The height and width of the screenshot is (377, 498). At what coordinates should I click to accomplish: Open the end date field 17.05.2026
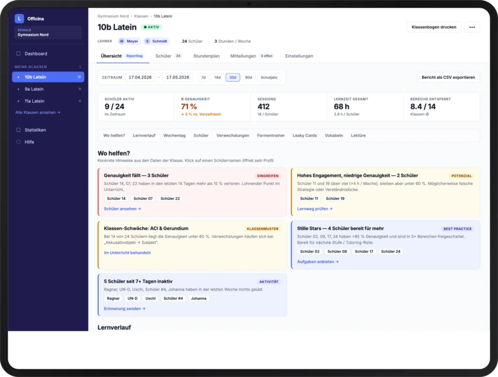178,77
